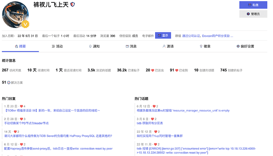Click the heart on the 6月12日 hot reply
Viewport: 273px width, 156px height.
click(21, 145)
